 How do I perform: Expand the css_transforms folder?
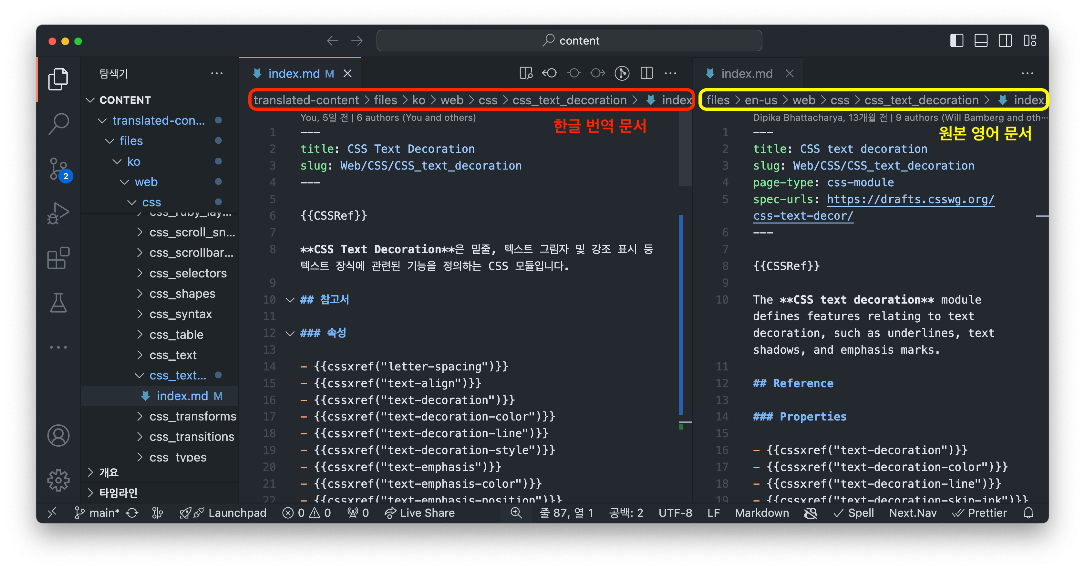point(192,416)
